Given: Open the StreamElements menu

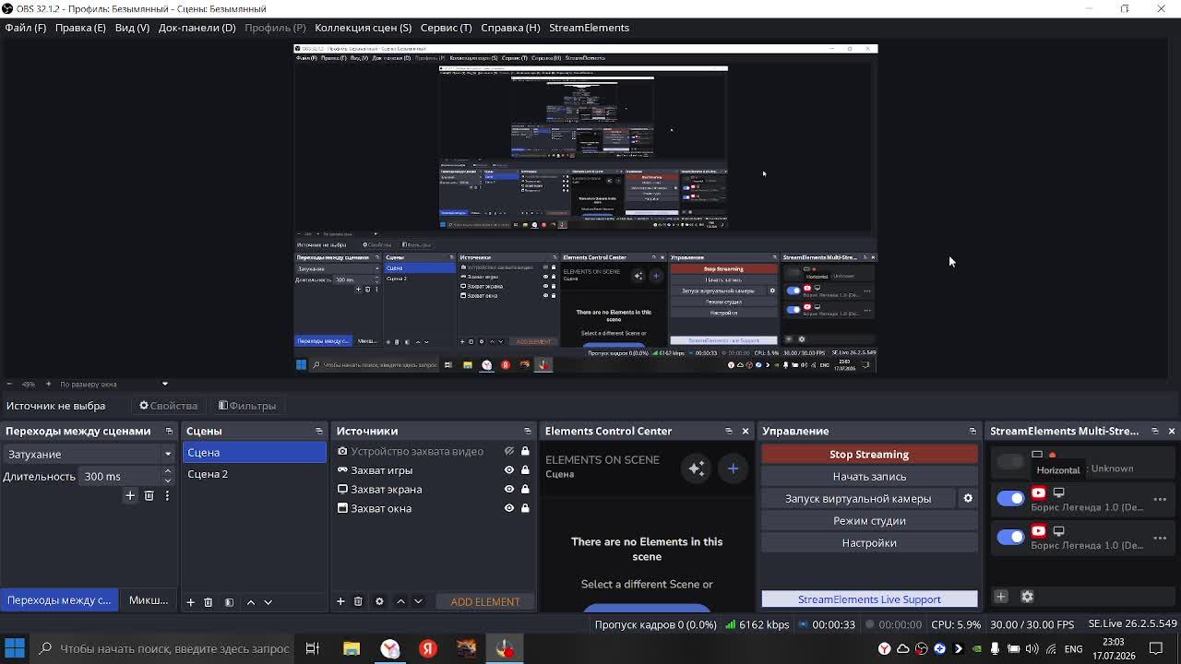Looking at the screenshot, I should pos(589,28).
